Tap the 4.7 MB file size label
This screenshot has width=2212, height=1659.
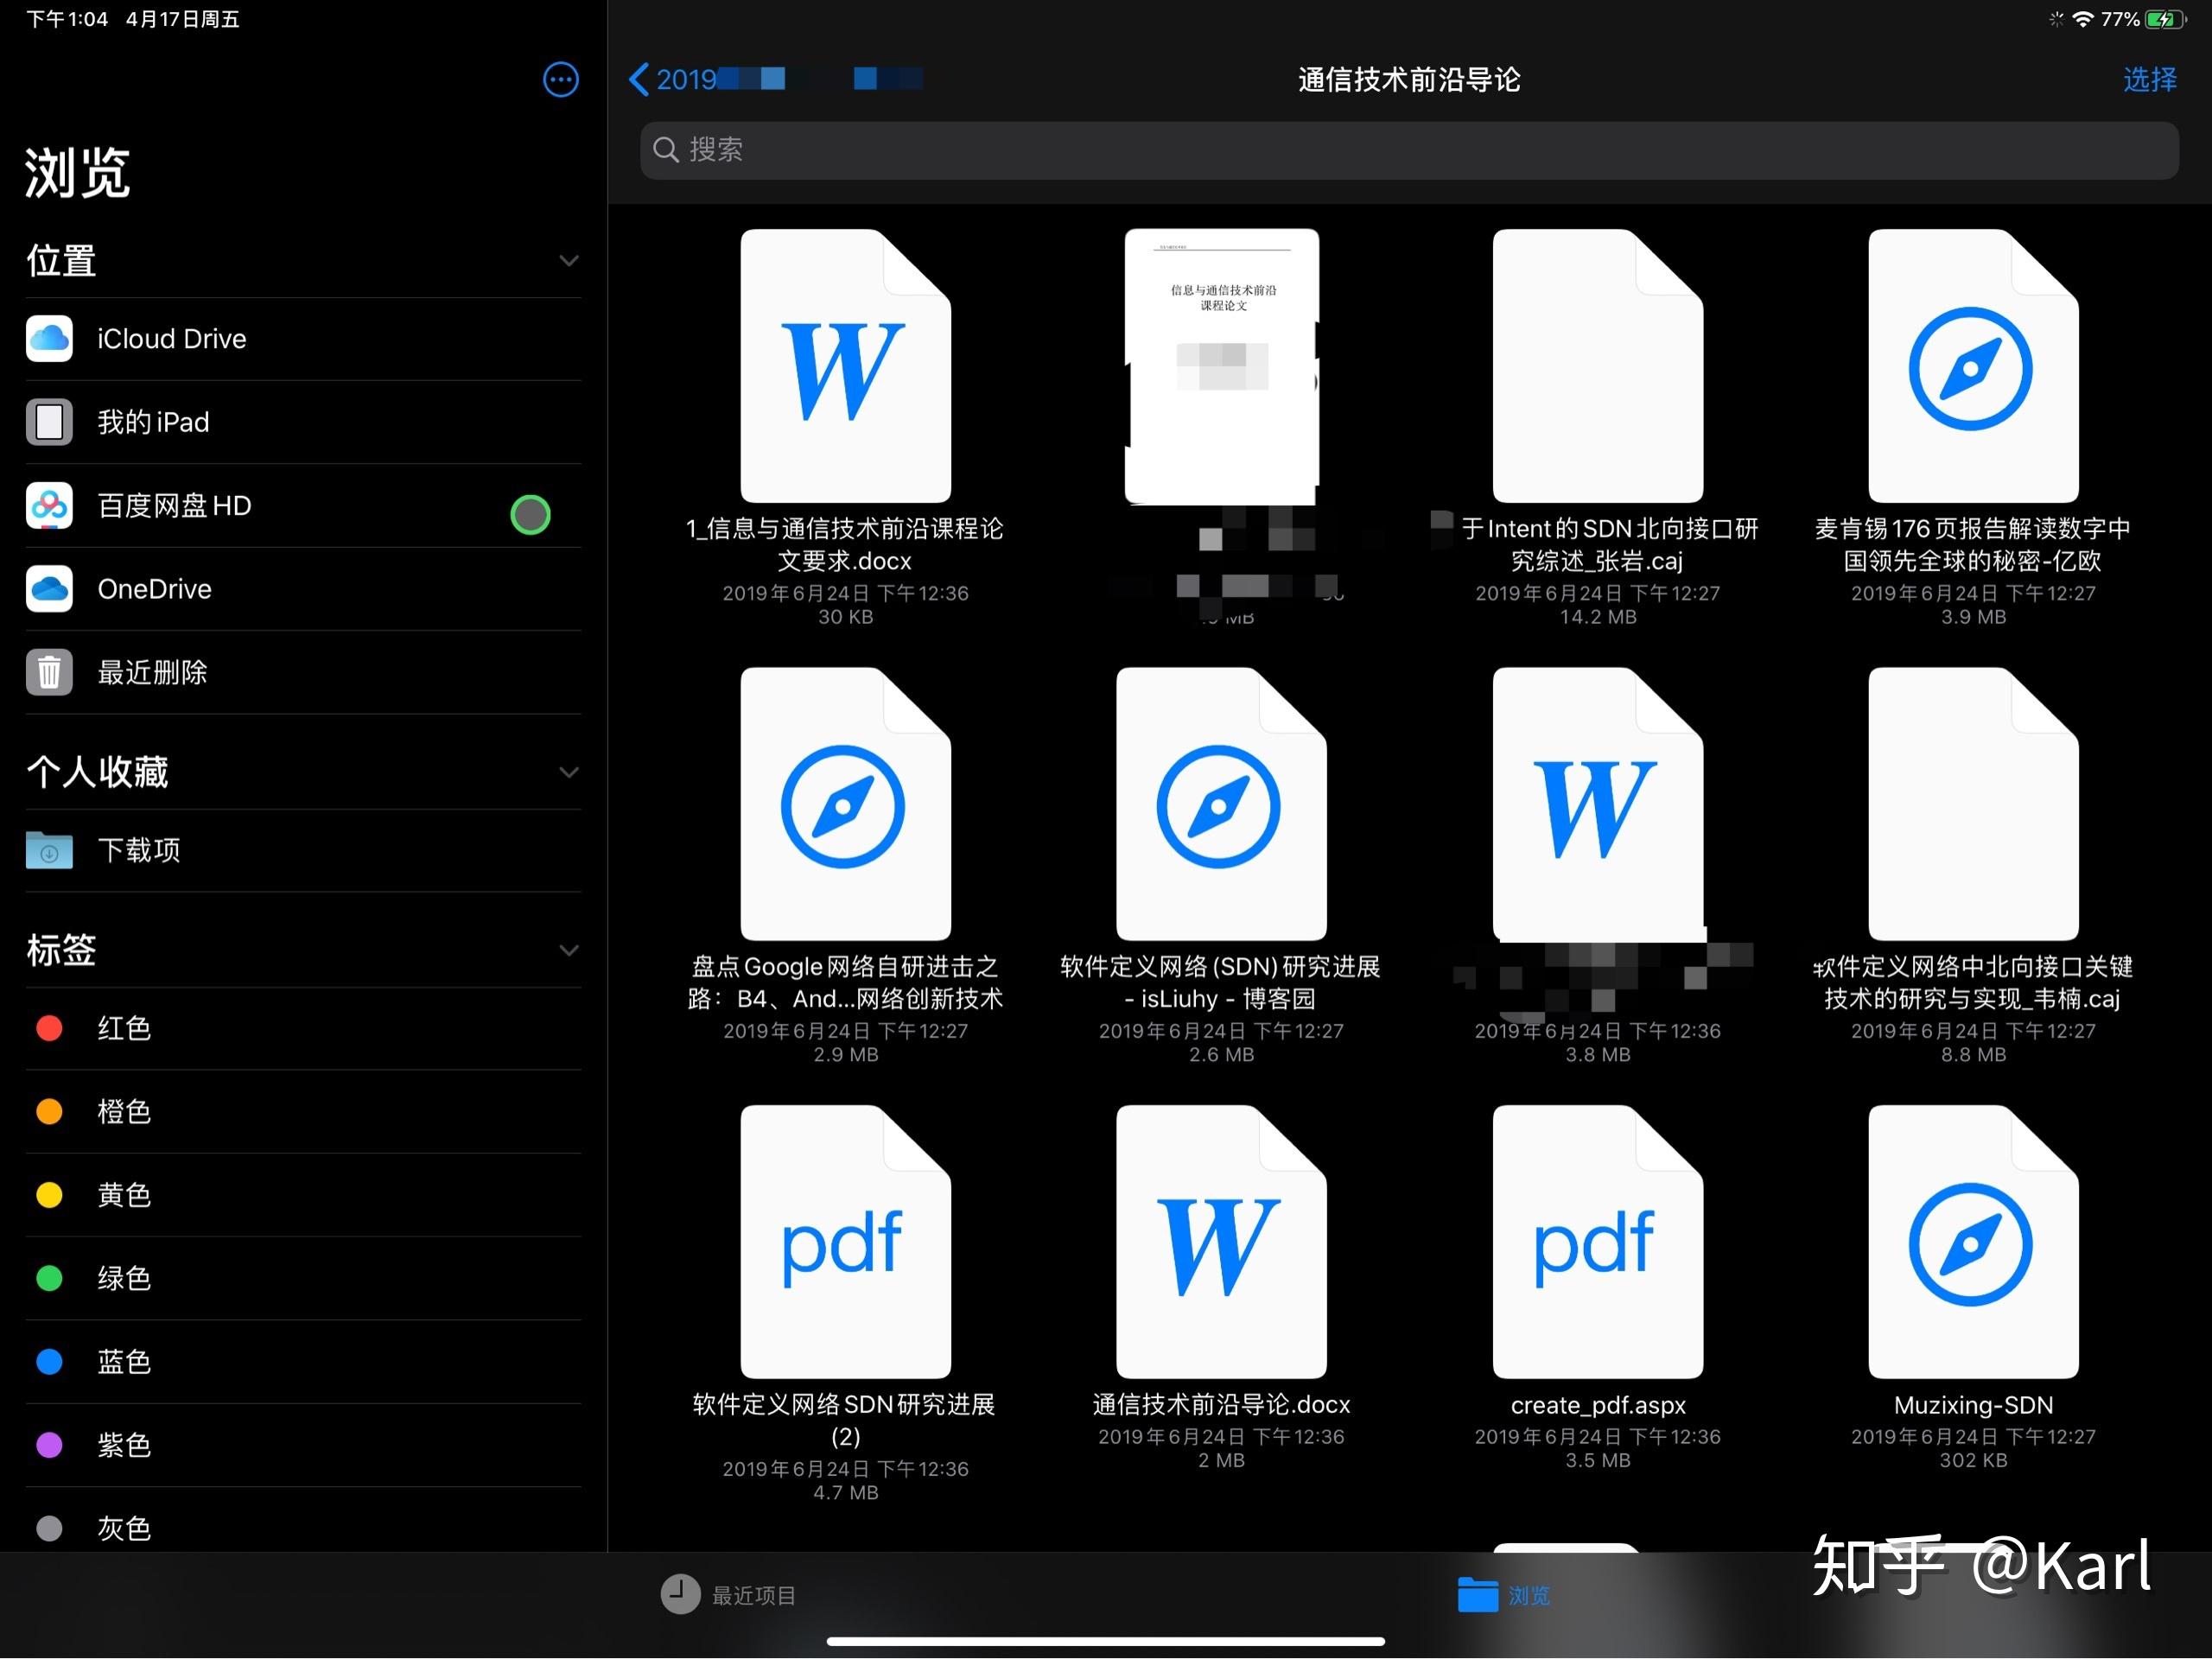coord(845,1492)
